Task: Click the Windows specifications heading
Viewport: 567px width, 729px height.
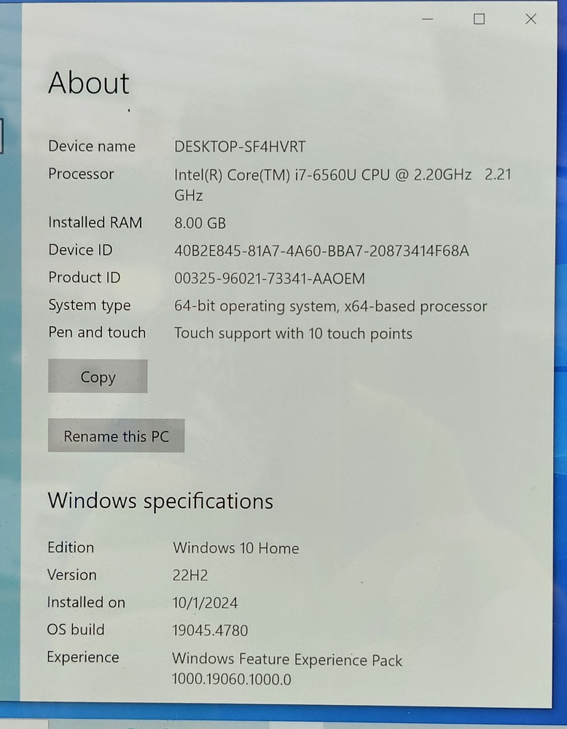Action: [160, 502]
